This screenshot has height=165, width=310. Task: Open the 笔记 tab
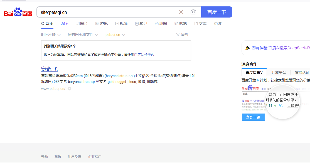[x=141, y=24]
